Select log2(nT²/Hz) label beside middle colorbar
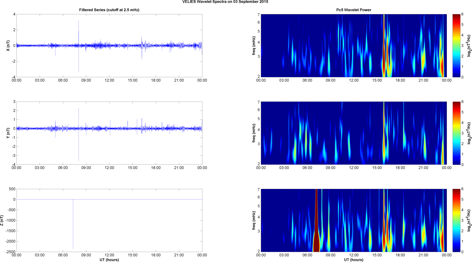This screenshot has width=472, height=262. coord(469,133)
